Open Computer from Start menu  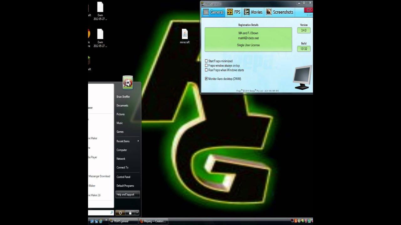coord(122,150)
